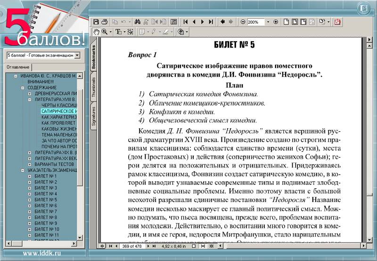Screen dimensions: 377x261
Task: Collapse the УКАЗАТЕЛЬ ЭКЗАМЕНАЦ node
Action: tap(23, 170)
